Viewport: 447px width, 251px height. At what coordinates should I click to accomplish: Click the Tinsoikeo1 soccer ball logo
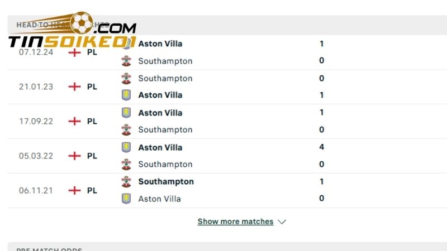click(x=82, y=23)
